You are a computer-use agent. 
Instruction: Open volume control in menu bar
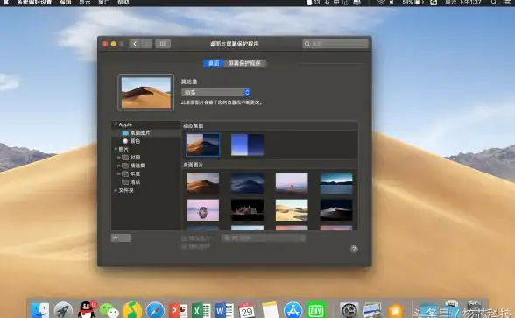[x=392, y=3]
